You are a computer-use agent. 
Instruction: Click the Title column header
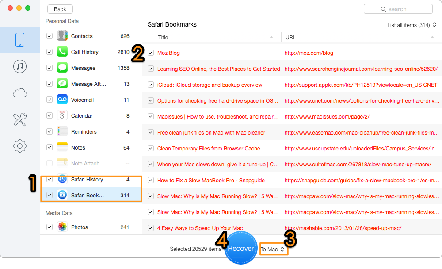pyautogui.click(x=212, y=37)
